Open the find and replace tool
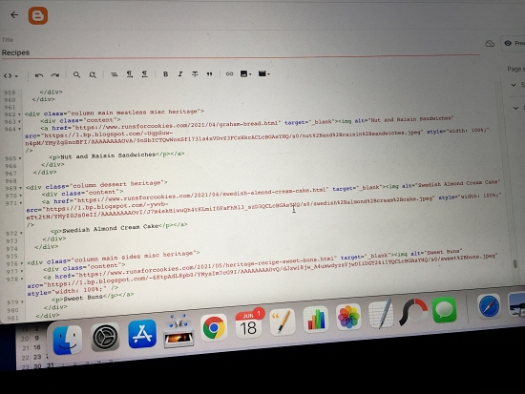 [x=93, y=74]
